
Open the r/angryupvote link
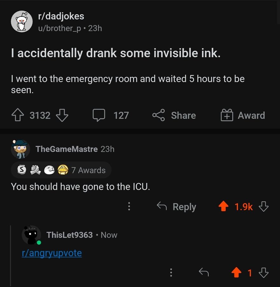(52, 253)
